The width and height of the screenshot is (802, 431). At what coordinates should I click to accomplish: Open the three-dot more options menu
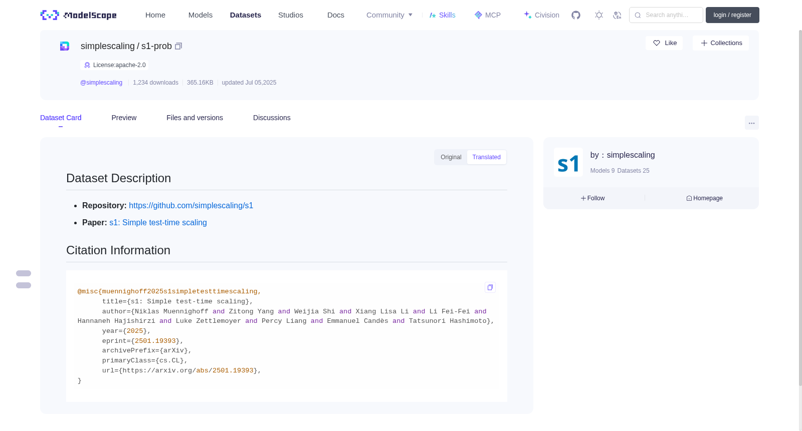[x=752, y=123]
